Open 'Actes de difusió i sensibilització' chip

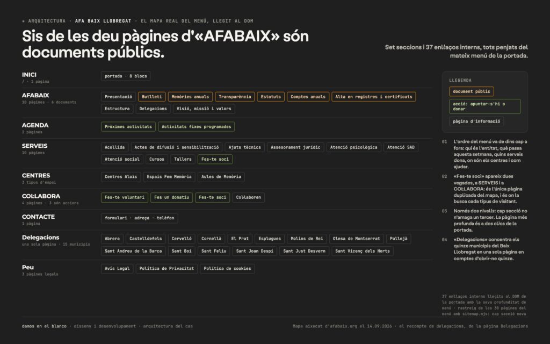tap(176, 147)
